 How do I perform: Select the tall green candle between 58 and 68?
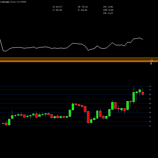(134, 97)
